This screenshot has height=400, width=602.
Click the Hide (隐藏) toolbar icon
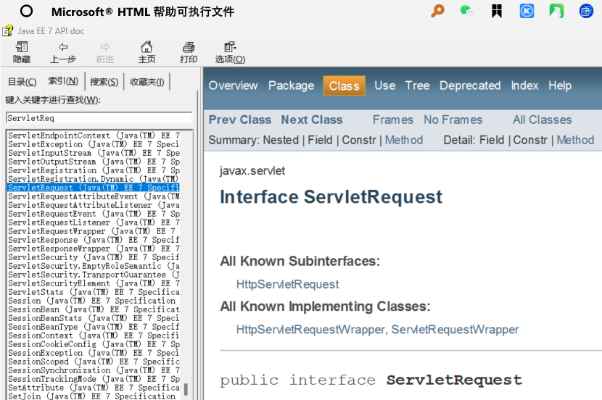pyautogui.click(x=22, y=53)
